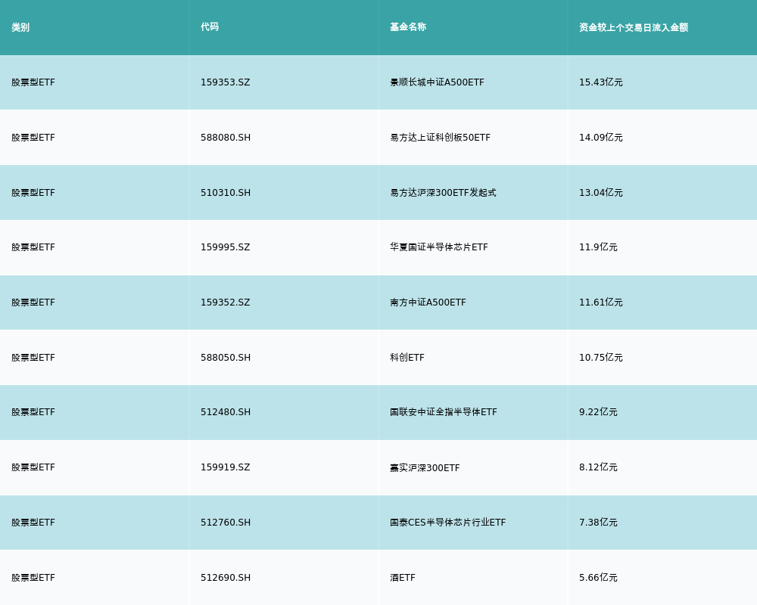The height and width of the screenshot is (605, 757).
Task: Click fund name 华夏国证半导体芯片ETF
Action: coord(439,247)
